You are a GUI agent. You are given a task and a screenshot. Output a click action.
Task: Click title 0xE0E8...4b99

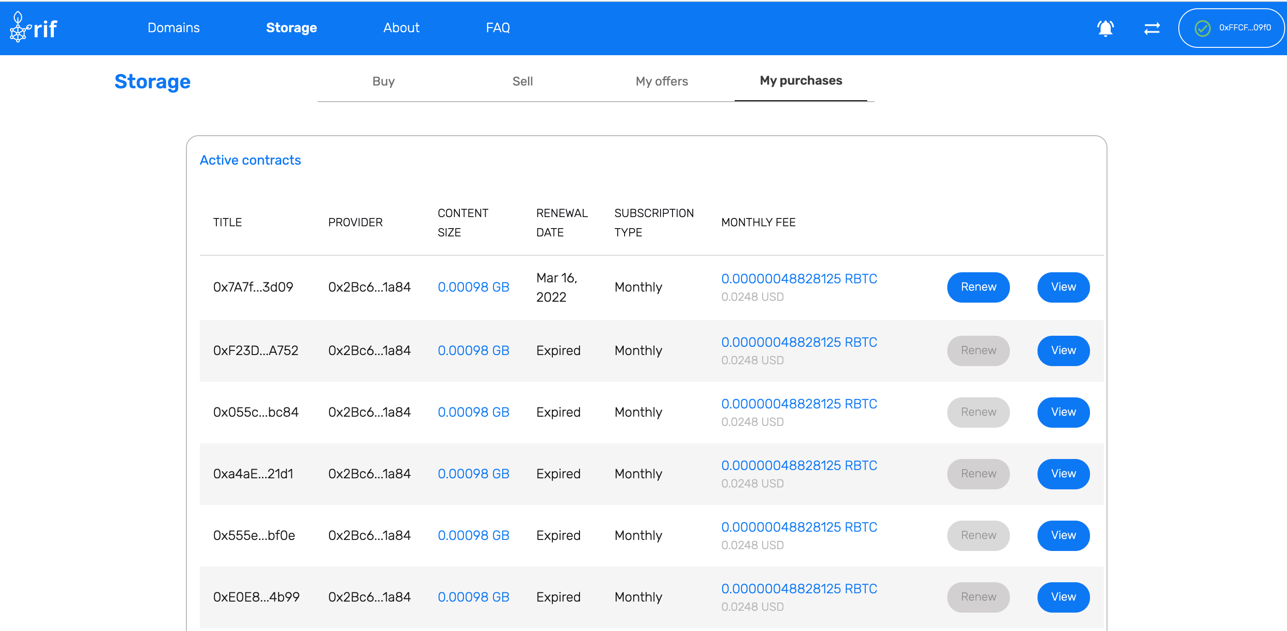click(256, 597)
